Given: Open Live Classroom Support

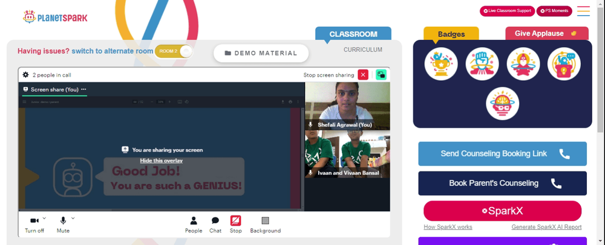Looking at the screenshot, I should pos(507,11).
